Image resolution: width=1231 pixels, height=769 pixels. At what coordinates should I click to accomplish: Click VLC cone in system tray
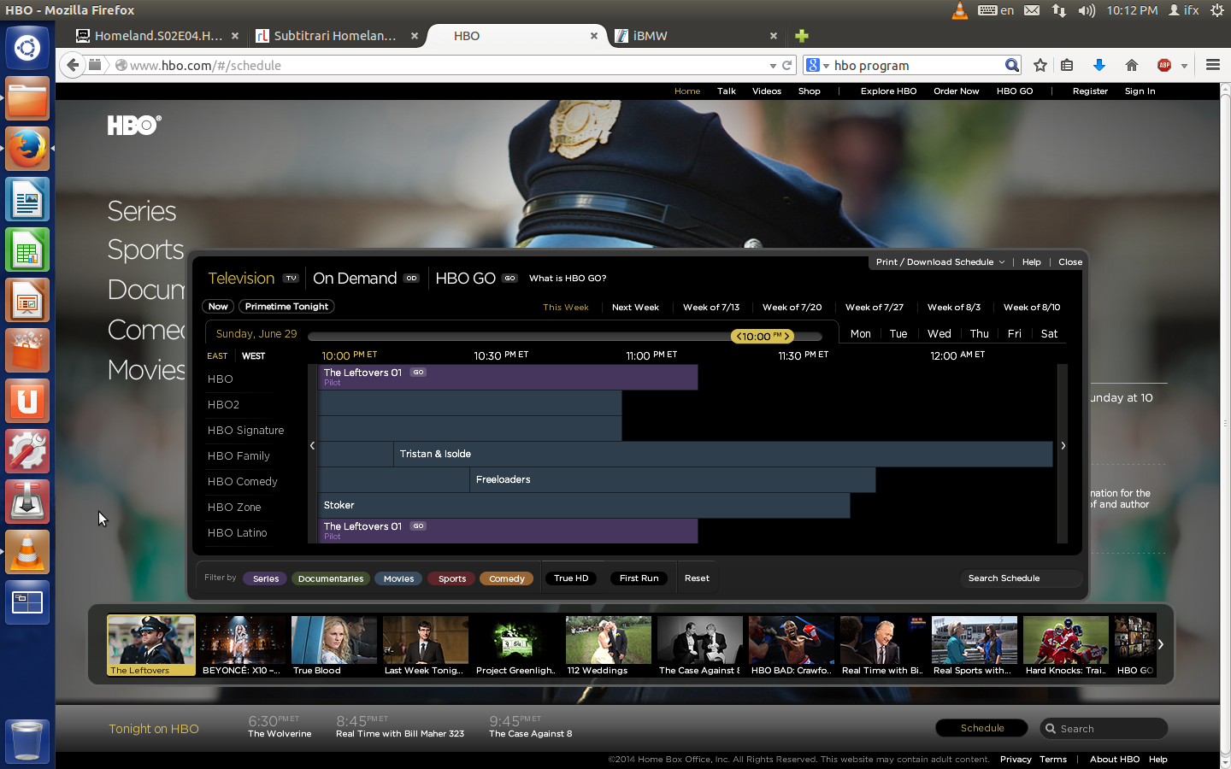[x=960, y=10]
